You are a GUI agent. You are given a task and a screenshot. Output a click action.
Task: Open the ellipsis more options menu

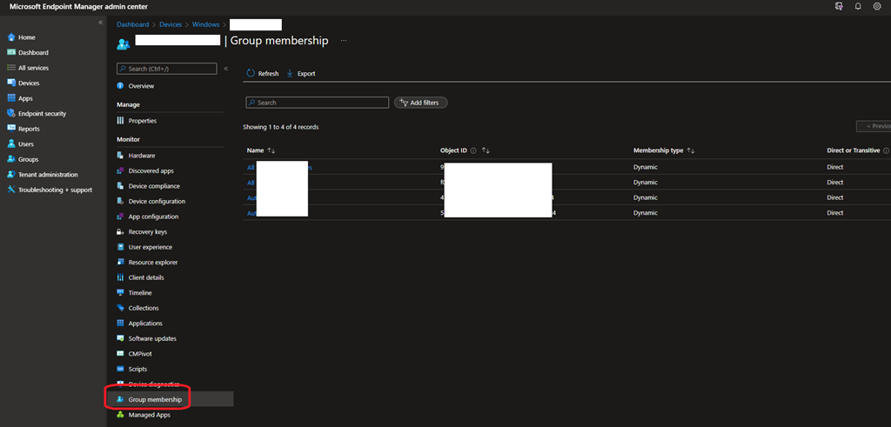[x=344, y=41]
